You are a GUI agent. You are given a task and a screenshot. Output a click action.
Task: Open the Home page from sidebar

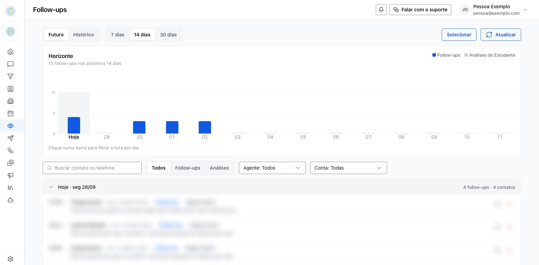[11, 51]
